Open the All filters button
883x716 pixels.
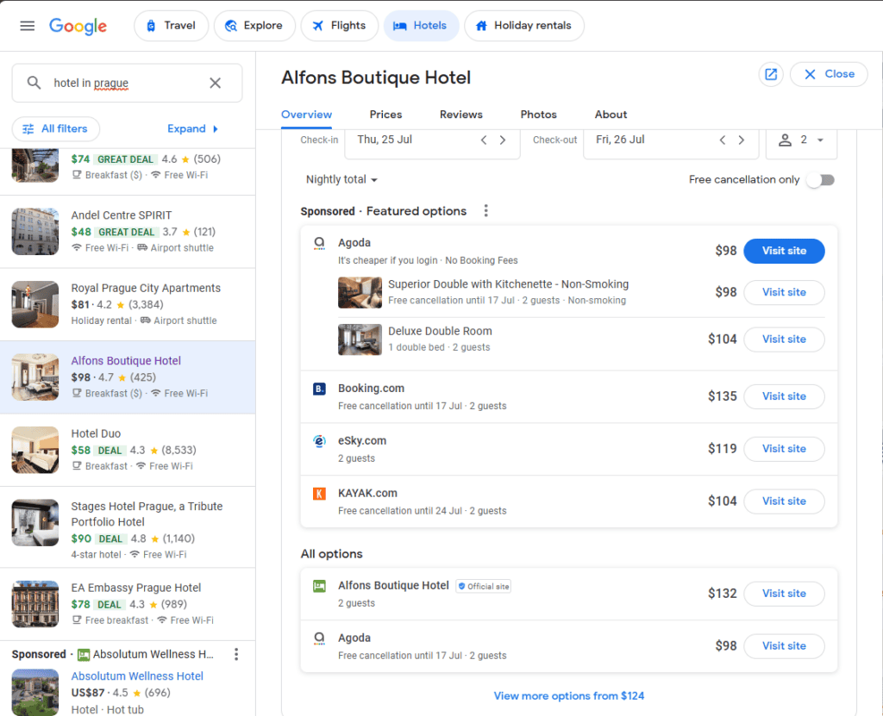56,129
